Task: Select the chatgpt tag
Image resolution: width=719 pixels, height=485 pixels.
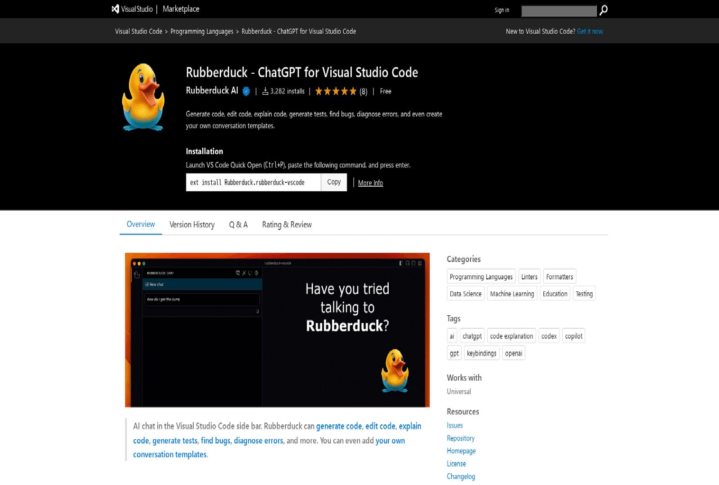Action: pos(472,335)
